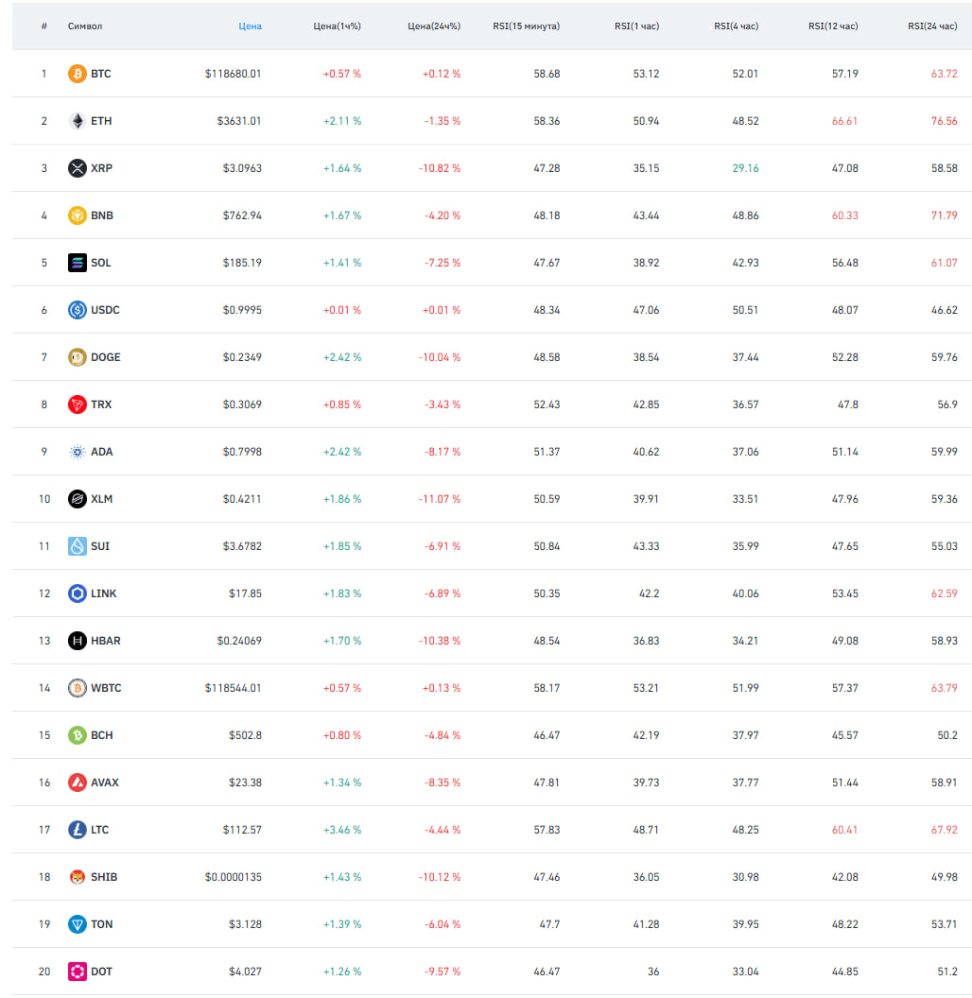Click the BTC Bitcoin coin icon
The image size is (972, 998).
point(78,74)
